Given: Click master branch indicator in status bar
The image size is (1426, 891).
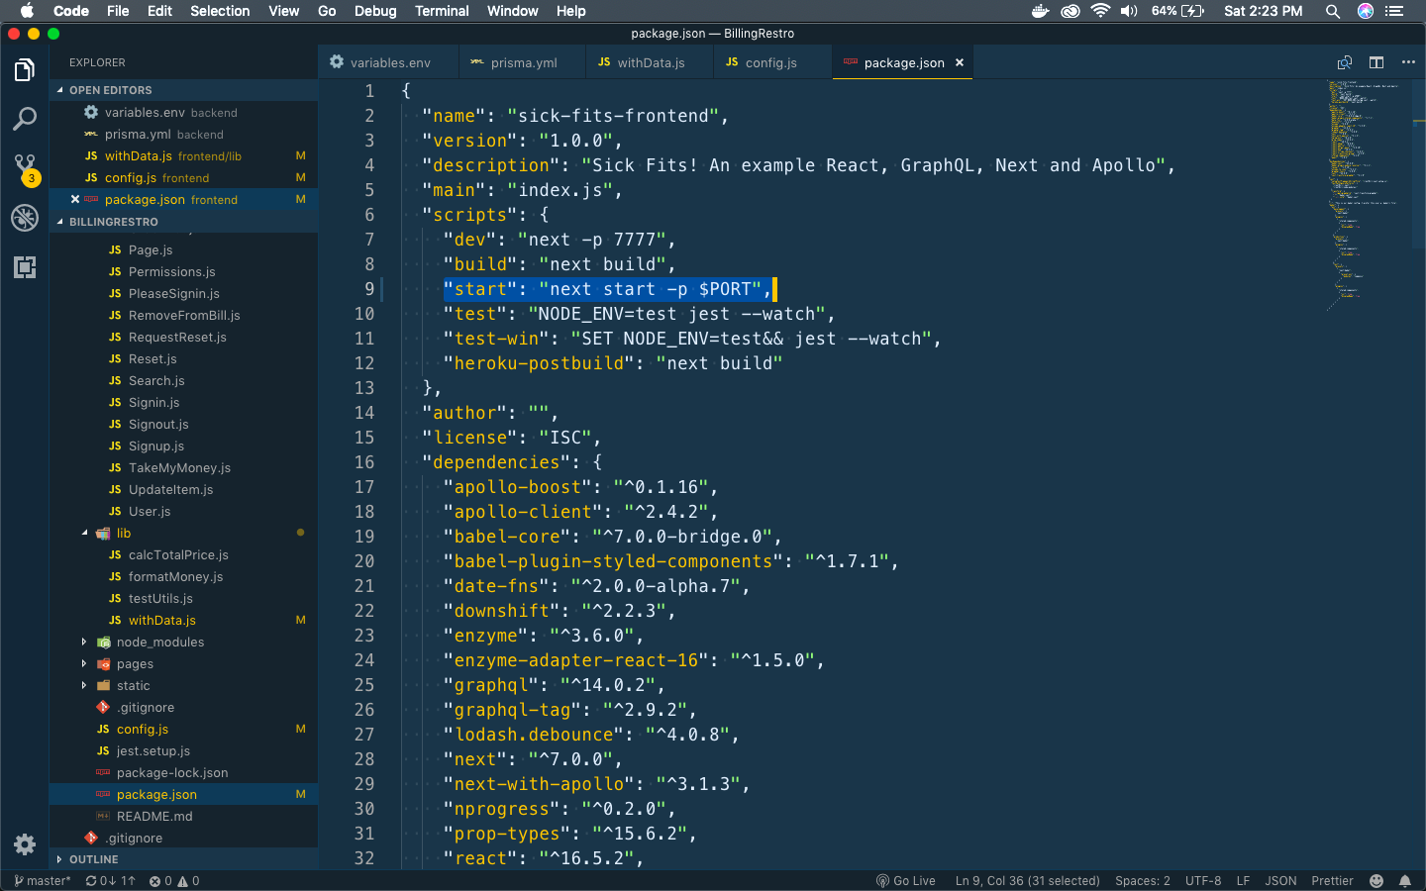Looking at the screenshot, I should click(x=43, y=881).
